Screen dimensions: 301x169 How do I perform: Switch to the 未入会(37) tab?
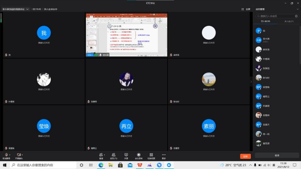click(x=289, y=21)
